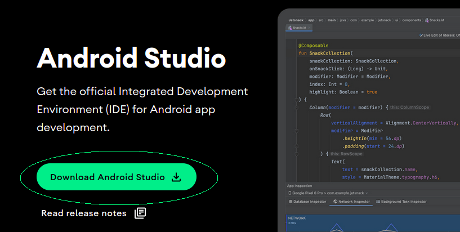460x232 pixels.
Task: Click the Download Android Studio button
Action: pyautogui.click(x=117, y=177)
